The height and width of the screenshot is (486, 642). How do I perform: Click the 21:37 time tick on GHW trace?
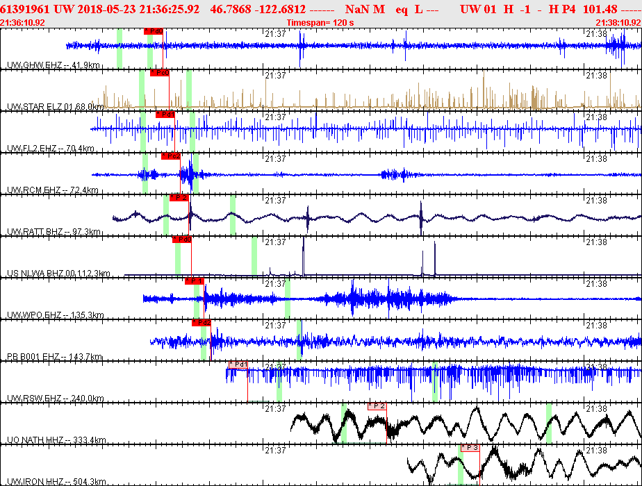[275, 34]
